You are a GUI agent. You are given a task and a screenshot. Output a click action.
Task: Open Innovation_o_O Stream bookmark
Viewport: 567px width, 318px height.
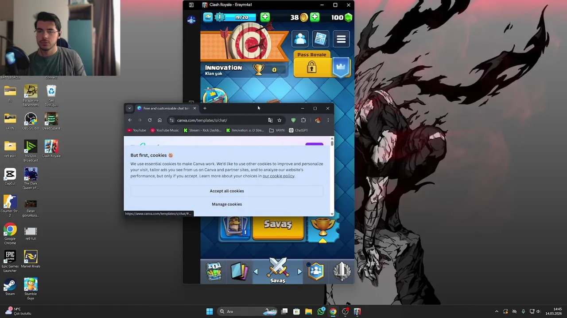245,130
